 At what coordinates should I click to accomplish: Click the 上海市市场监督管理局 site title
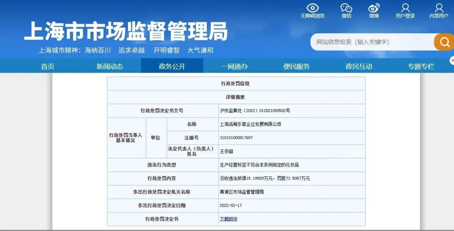point(126,31)
